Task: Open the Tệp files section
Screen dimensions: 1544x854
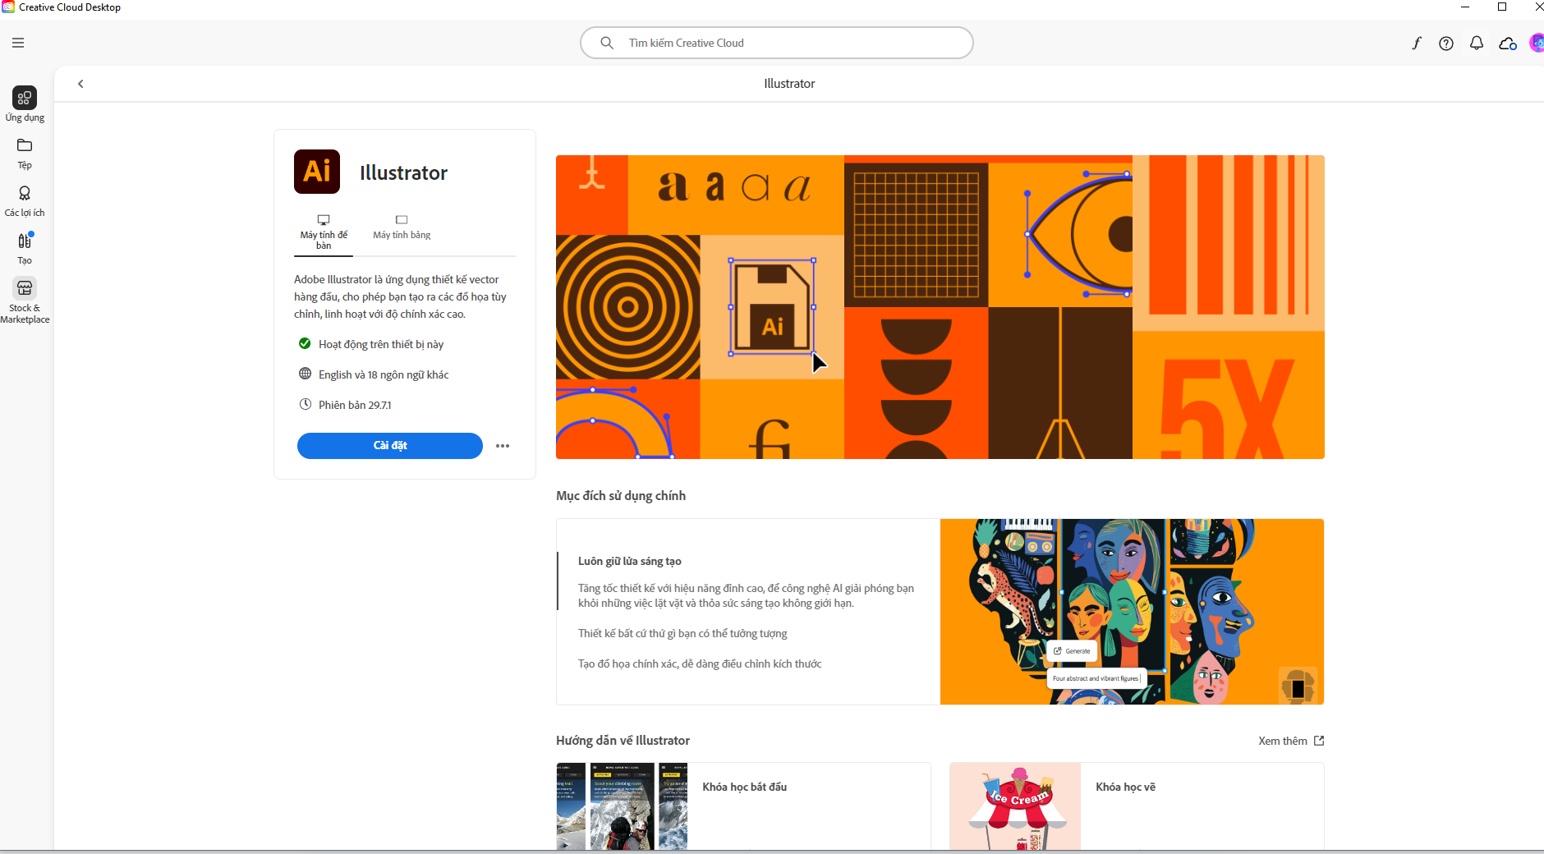Action: (x=25, y=153)
